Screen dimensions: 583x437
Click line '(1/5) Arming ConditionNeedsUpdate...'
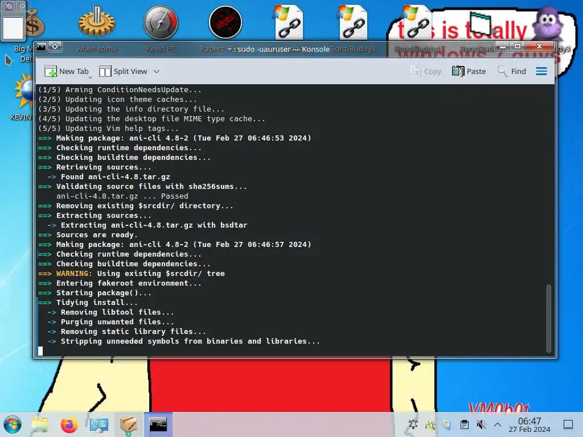click(120, 89)
